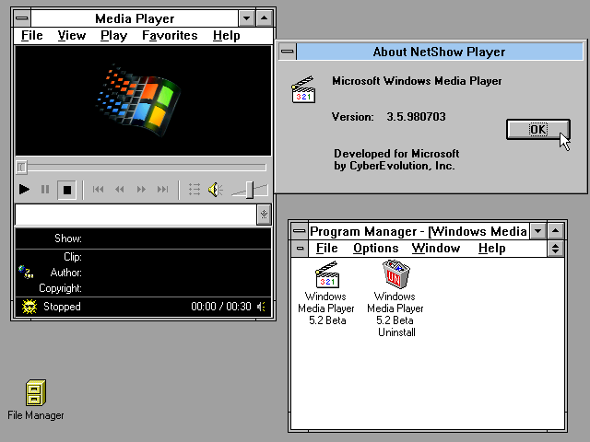Click the empty marker combo box field
The height and width of the screenshot is (442, 590).
[x=136, y=215]
